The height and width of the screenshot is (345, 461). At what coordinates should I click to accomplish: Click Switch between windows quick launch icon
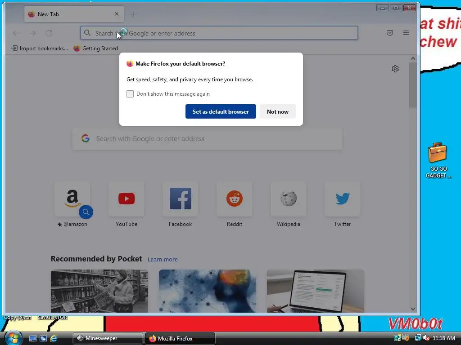(43, 338)
